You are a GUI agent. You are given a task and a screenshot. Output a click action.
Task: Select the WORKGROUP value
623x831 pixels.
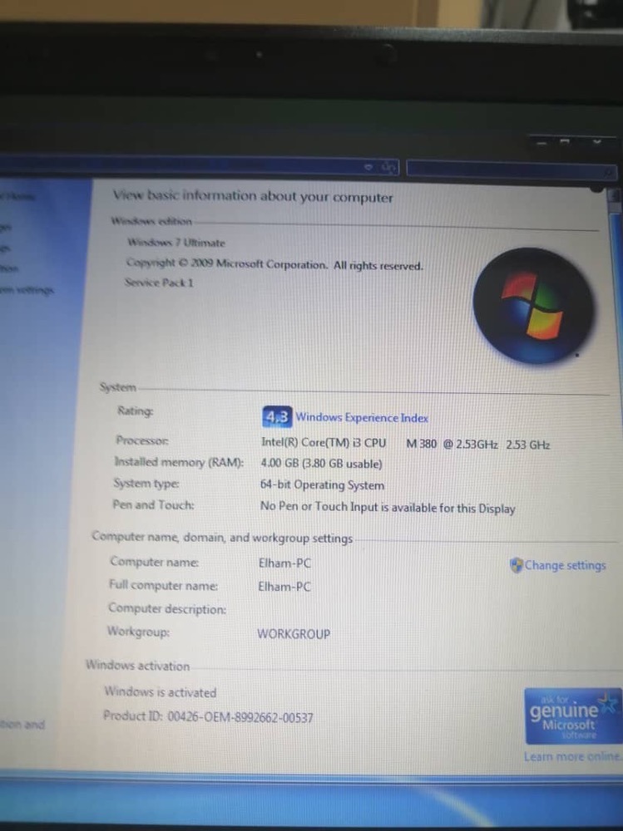[294, 634]
